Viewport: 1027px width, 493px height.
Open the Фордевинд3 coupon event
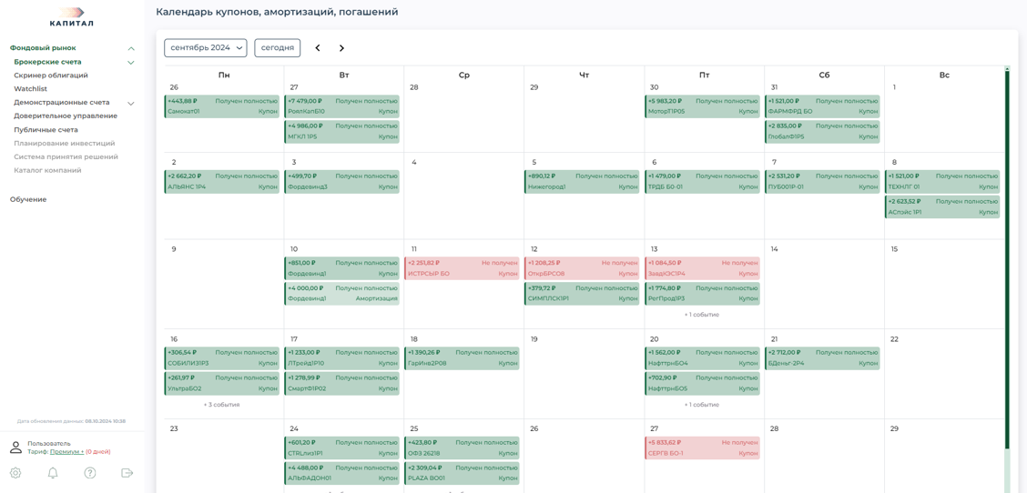342,181
